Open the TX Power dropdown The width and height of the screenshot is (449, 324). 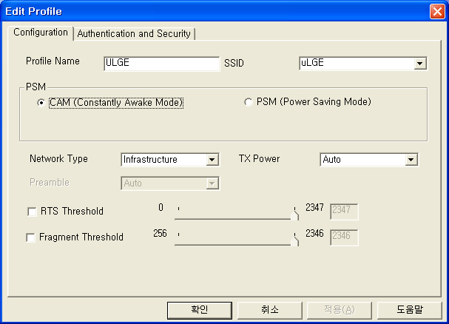point(411,159)
